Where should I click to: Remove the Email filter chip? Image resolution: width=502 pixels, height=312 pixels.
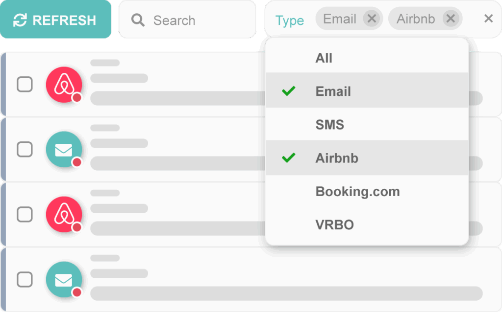click(372, 19)
